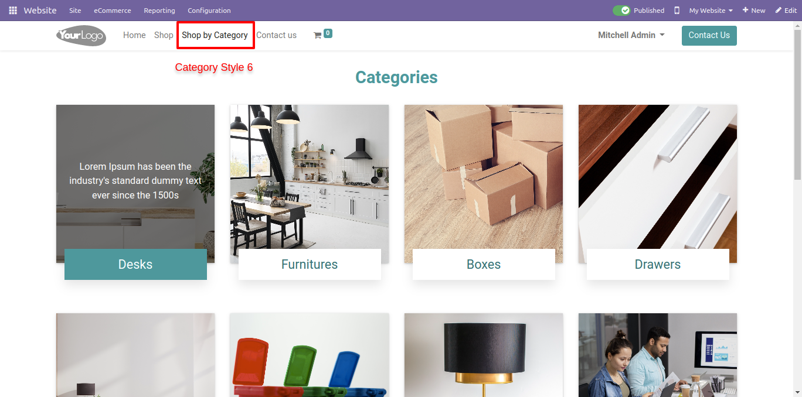
Task: Click the pencil Edit button
Action: [x=786, y=11]
